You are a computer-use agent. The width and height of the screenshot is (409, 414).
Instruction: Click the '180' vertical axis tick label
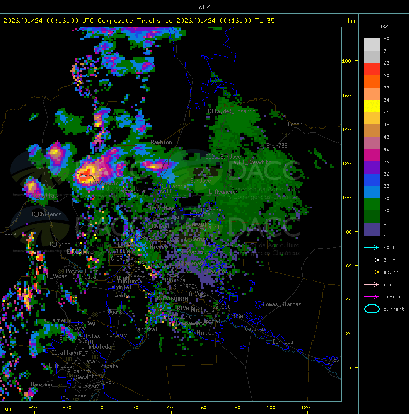click(346, 61)
